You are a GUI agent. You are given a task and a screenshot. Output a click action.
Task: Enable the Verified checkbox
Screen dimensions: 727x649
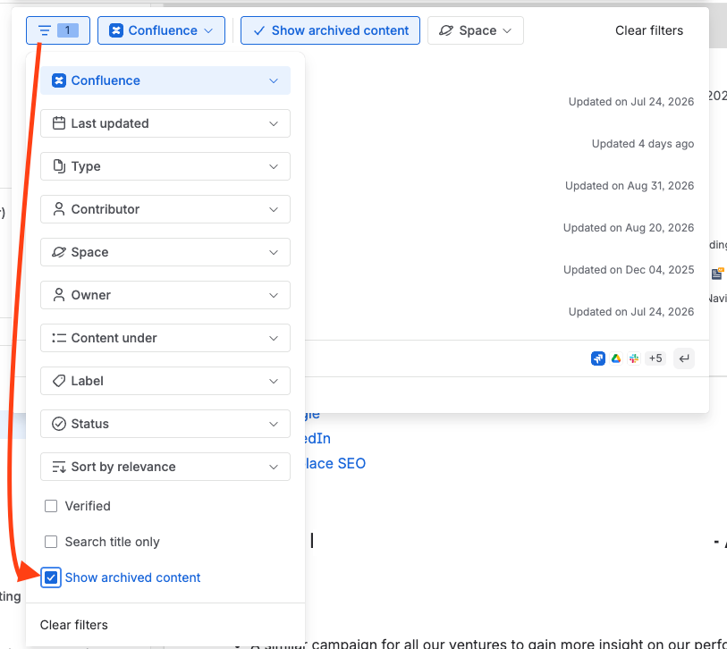coord(51,506)
